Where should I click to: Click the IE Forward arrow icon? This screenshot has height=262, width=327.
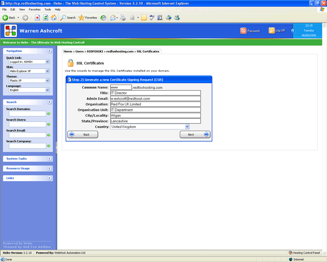point(25,18)
